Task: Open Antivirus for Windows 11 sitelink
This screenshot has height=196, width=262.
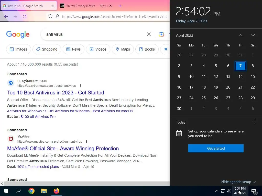Action: (x=27, y=111)
